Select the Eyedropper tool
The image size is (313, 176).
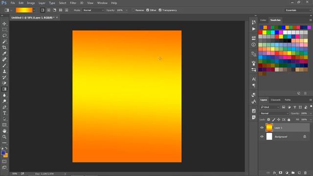click(4, 53)
